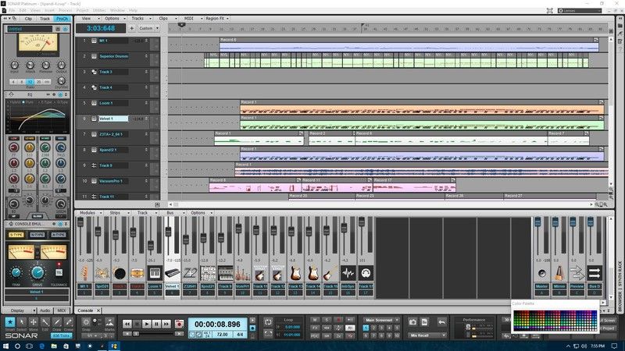Viewport: 625px width, 351px height.
Task: Select N-TYPE console emulation
Action: point(37,235)
